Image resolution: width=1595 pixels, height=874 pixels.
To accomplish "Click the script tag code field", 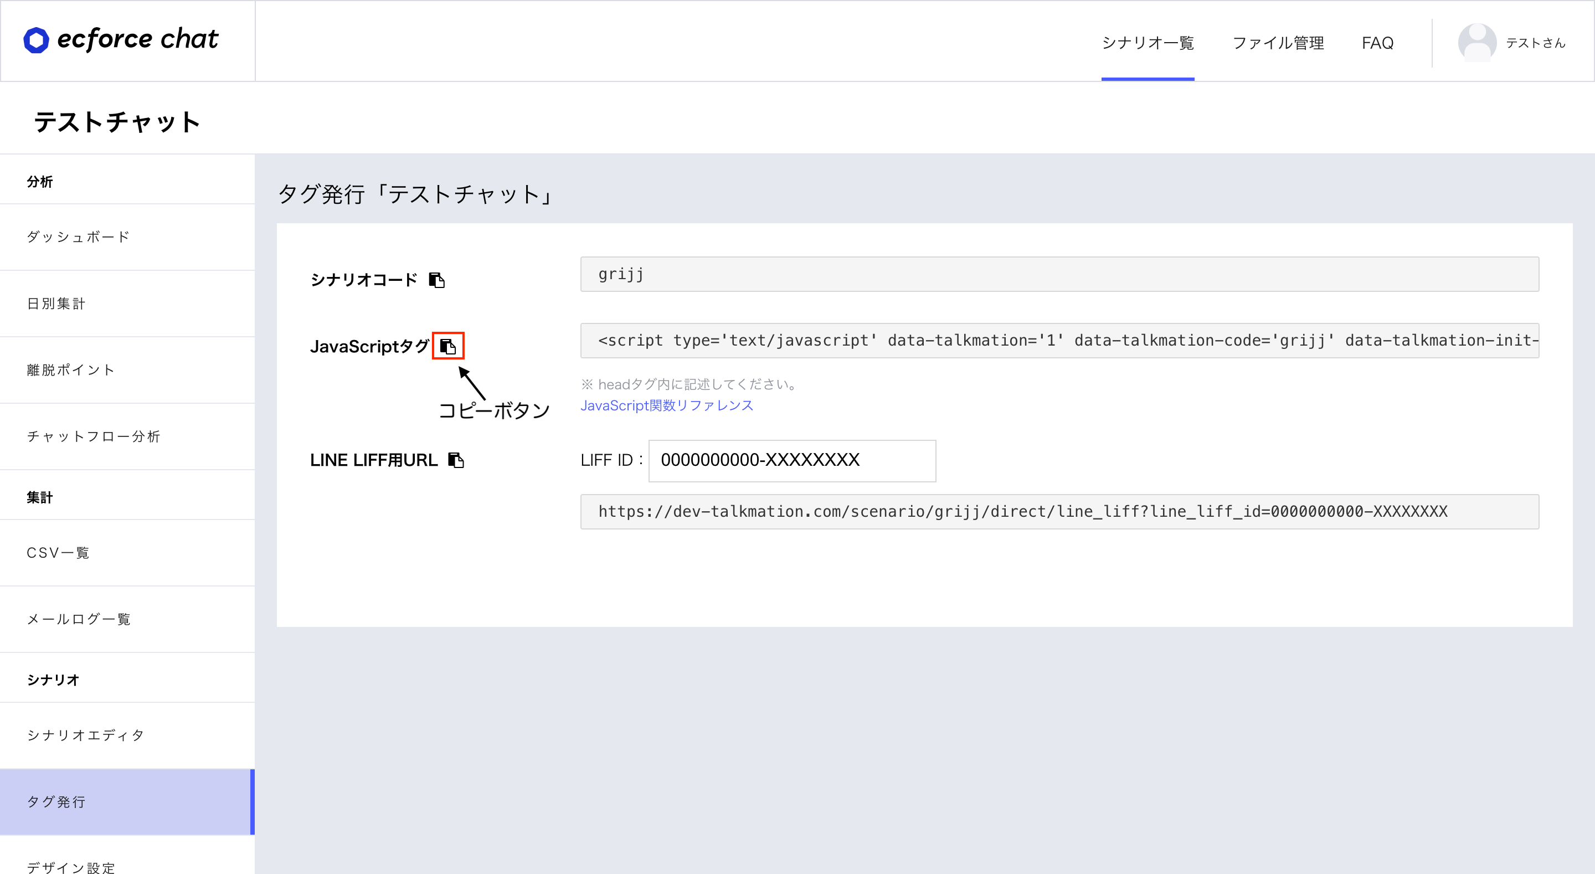I will click(1059, 341).
